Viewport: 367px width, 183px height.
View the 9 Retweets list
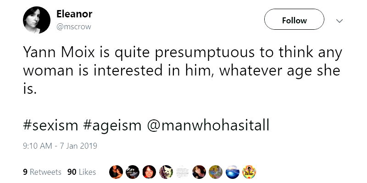click(x=42, y=172)
